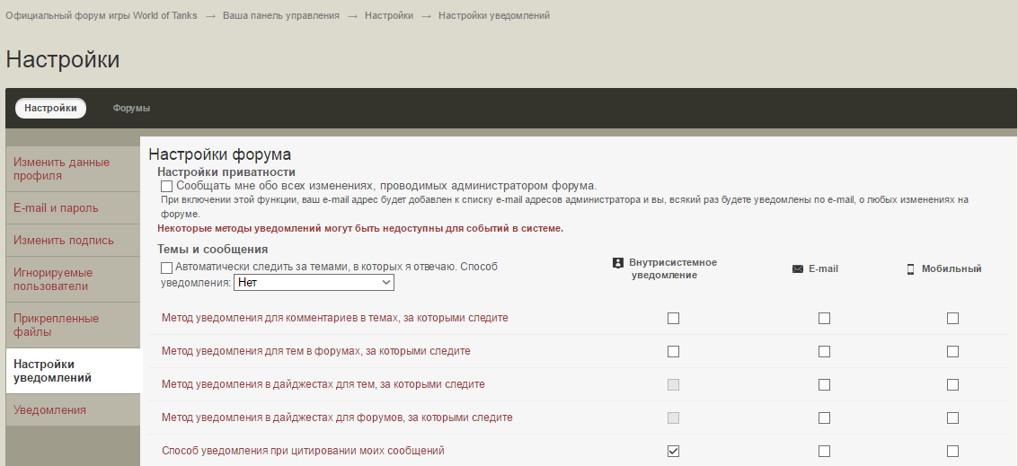The width and height of the screenshot is (1018, 466).
Task: Click the E-mail envelope column icon
Action: point(797,268)
